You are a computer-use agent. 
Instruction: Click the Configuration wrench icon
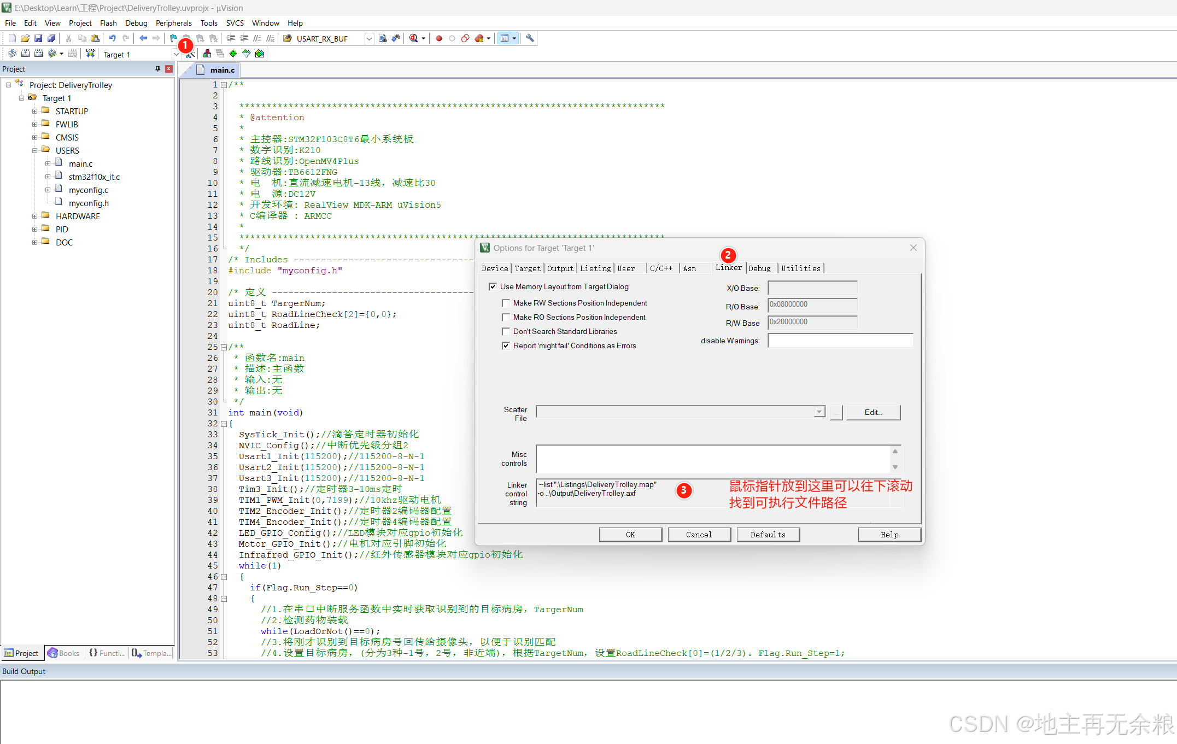click(529, 38)
